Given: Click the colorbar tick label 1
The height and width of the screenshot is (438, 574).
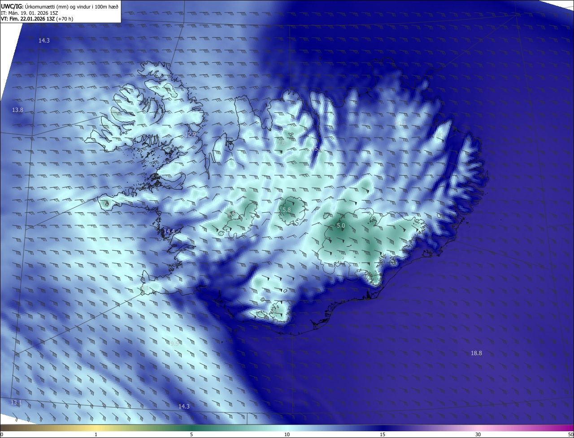Looking at the screenshot, I should click(x=96, y=434).
